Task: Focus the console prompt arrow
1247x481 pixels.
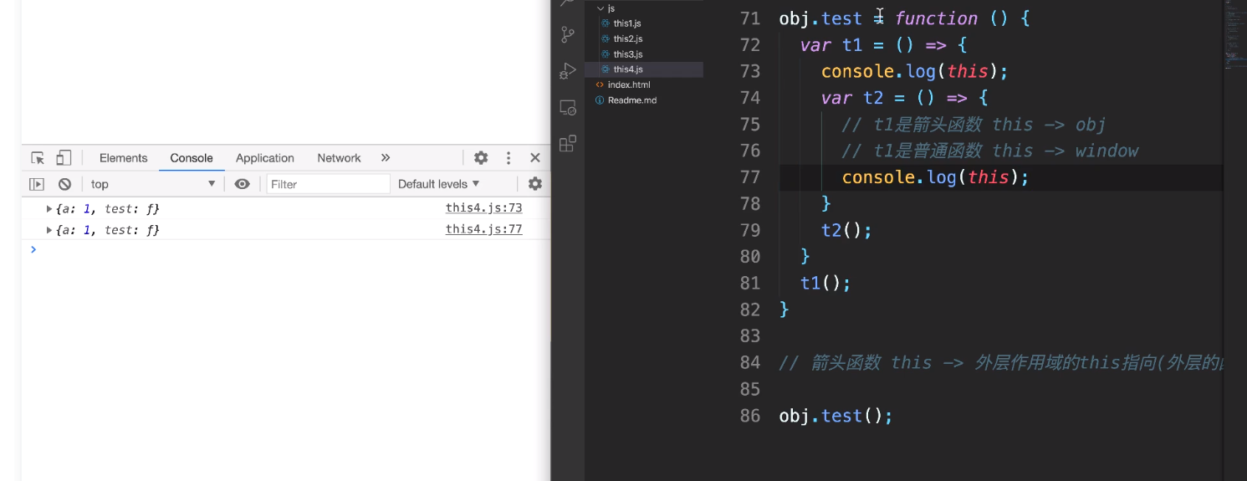Action: pos(33,249)
